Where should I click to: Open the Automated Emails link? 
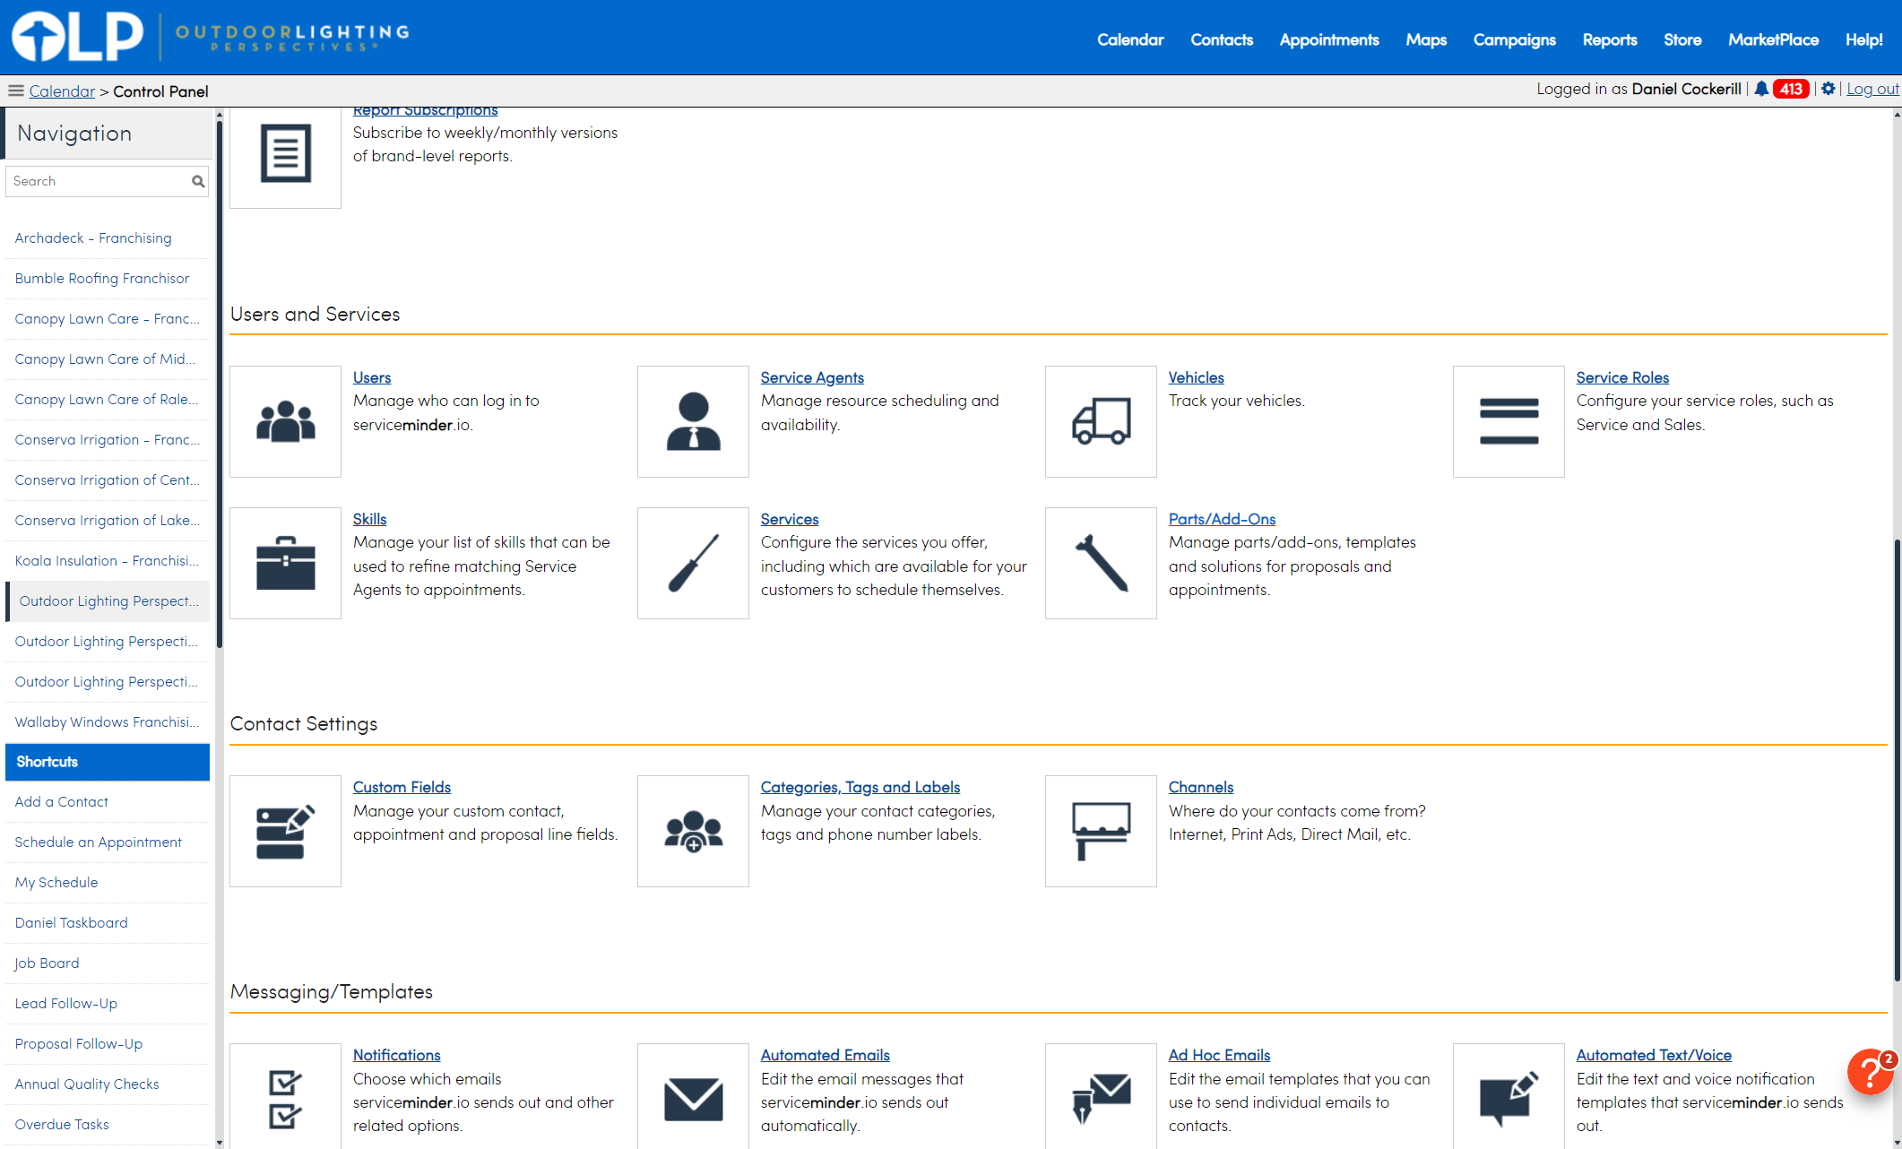826,1055
